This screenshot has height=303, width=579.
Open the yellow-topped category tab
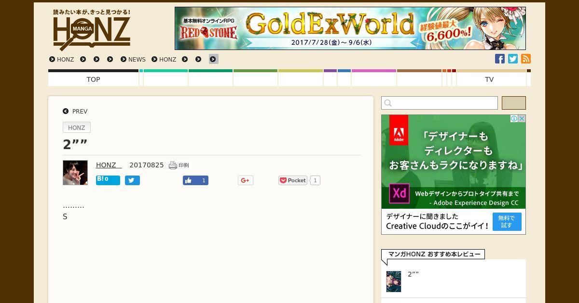click(x=301, y=78)
